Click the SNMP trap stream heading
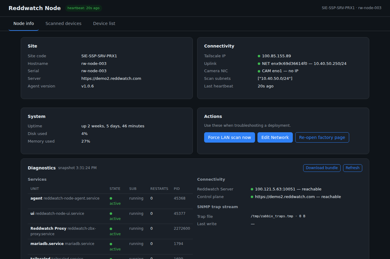Image resolution: width=390 pixels, height=259 pixels. tap(218, 207)
